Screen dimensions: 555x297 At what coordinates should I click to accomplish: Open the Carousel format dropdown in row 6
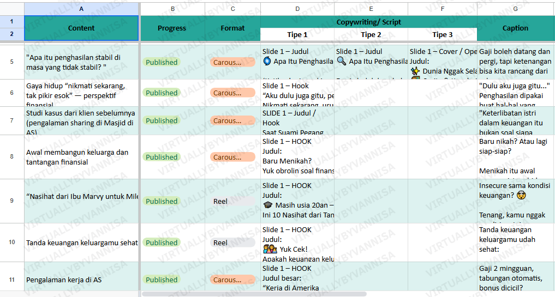232,93
